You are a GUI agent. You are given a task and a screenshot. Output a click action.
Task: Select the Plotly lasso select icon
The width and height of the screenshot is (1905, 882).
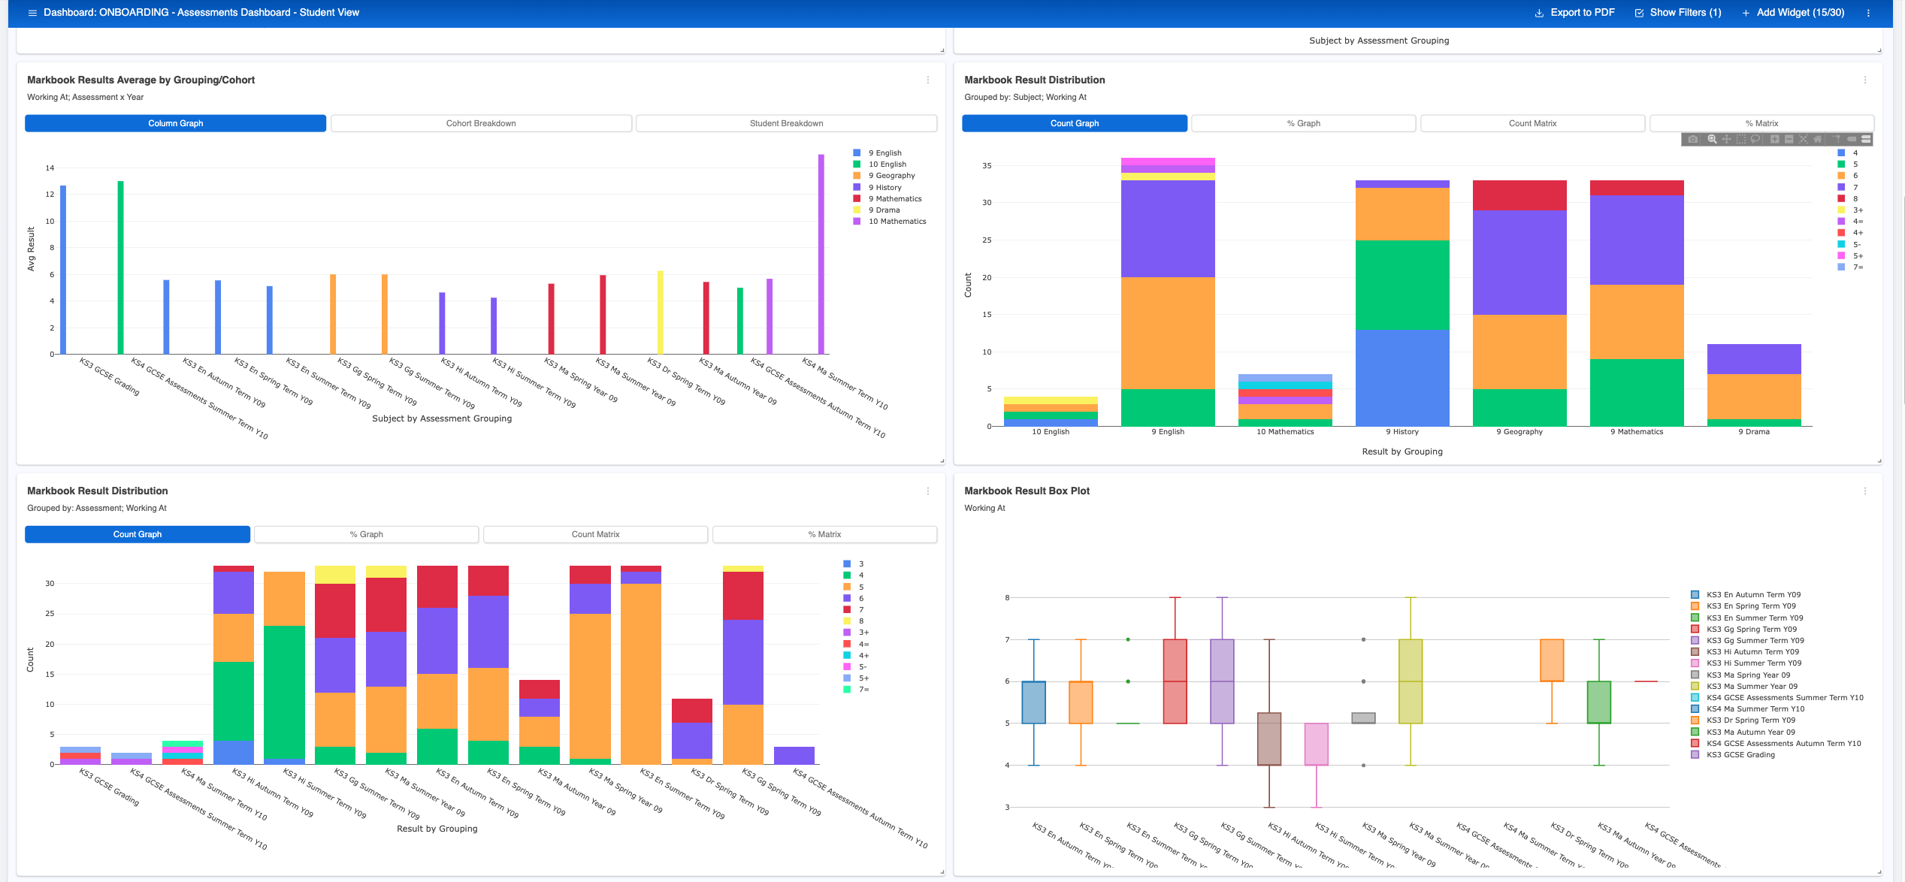1755,139
